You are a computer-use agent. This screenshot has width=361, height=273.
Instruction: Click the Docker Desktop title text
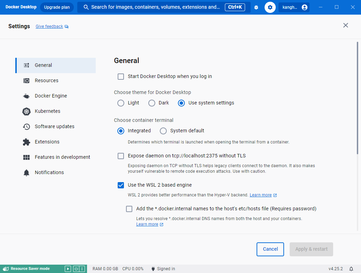click(21, 7)
